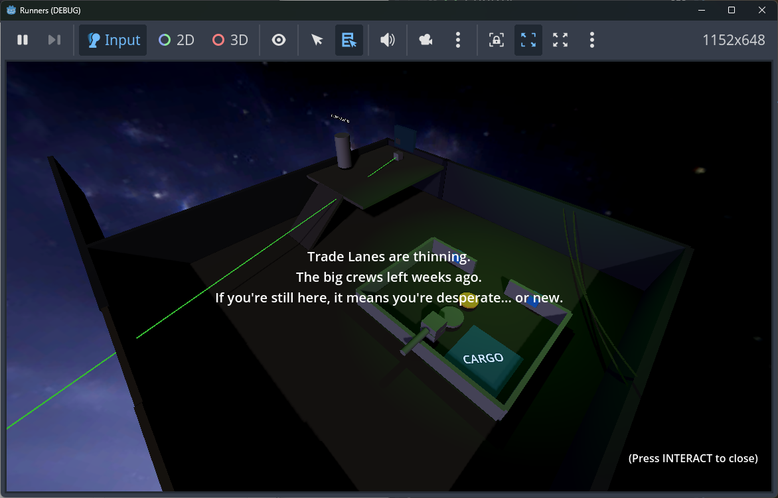Viewport: 778px width, 498px height.
Task: Select the stretch-to-fit viewport icon
Action: pyautogui.click(x=528, y=40)
